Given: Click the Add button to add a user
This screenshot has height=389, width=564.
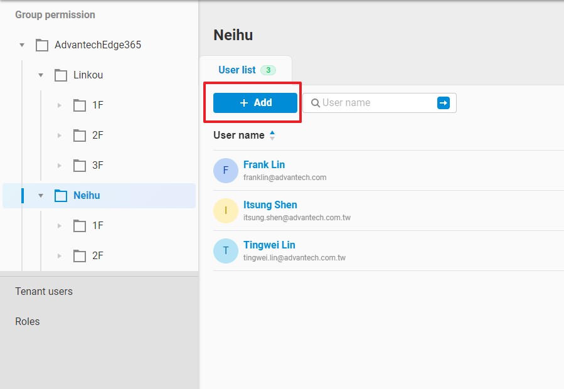Looking at the screenshot, I should pyautogui.click(x=253, y=102).
